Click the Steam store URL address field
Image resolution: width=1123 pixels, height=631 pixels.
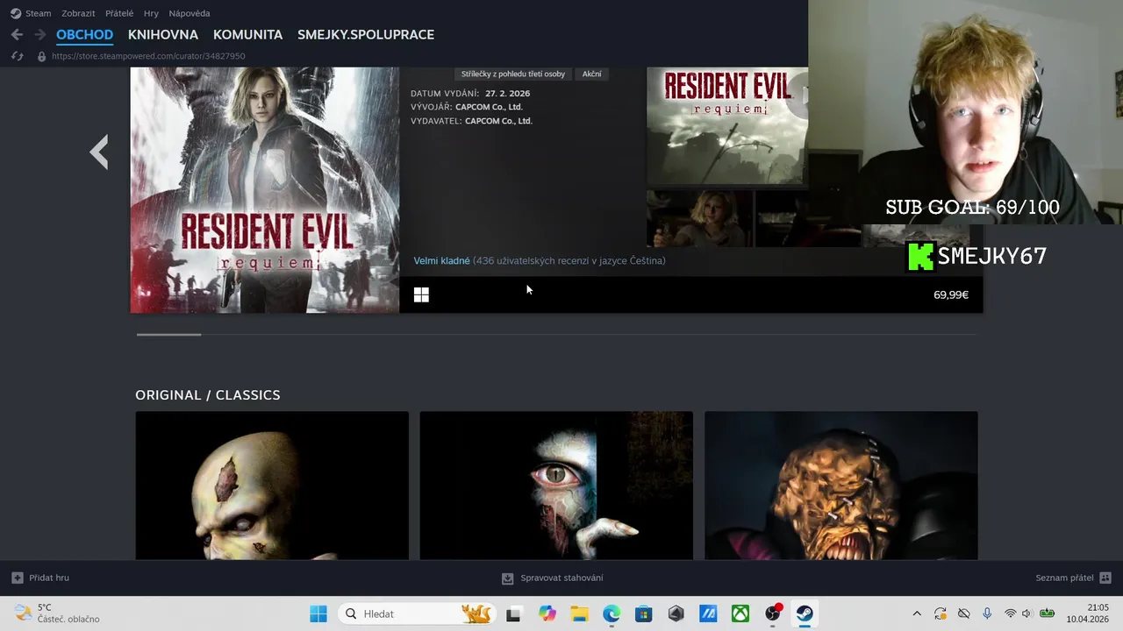[x=148, y=56]
